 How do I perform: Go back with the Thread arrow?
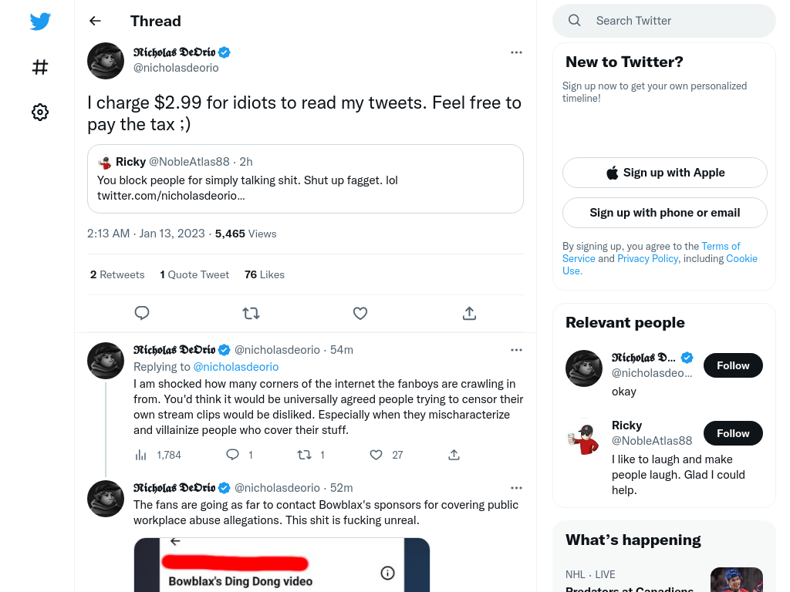point(95,21)
